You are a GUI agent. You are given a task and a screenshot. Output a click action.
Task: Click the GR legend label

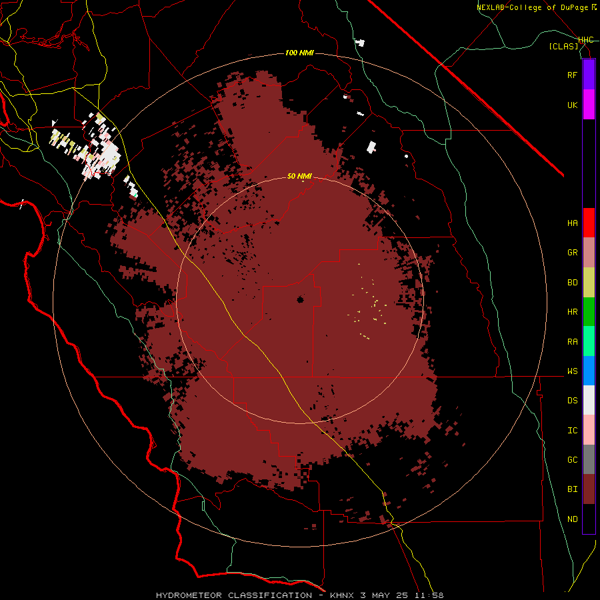click(x=572, y=253)
